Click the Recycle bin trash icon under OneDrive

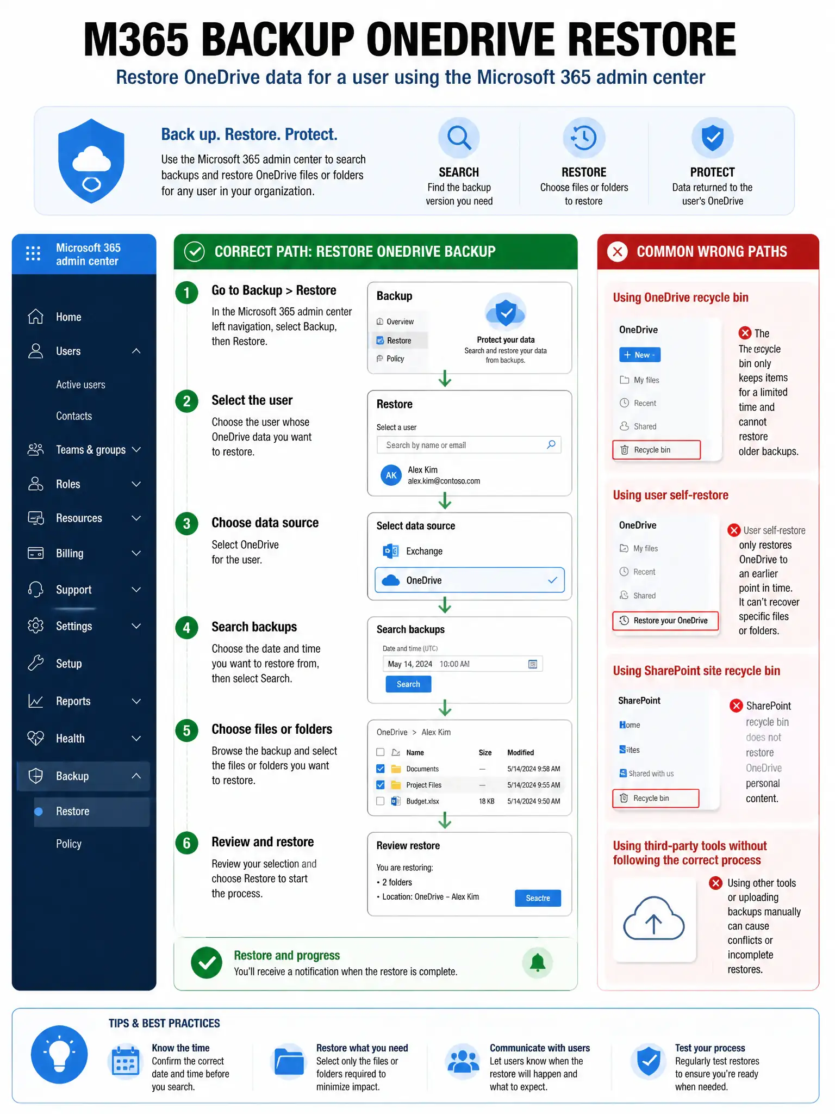click(625, 450)
